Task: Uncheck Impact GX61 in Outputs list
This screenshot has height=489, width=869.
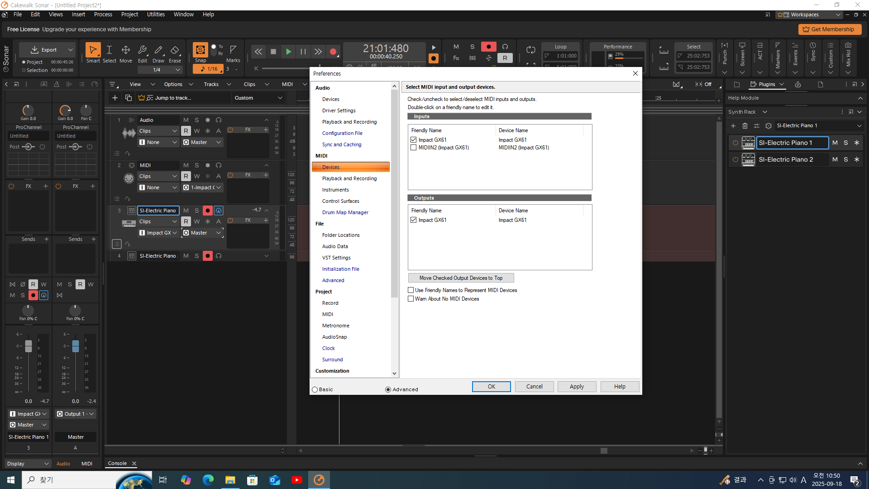Action: (x=413, y=220)
